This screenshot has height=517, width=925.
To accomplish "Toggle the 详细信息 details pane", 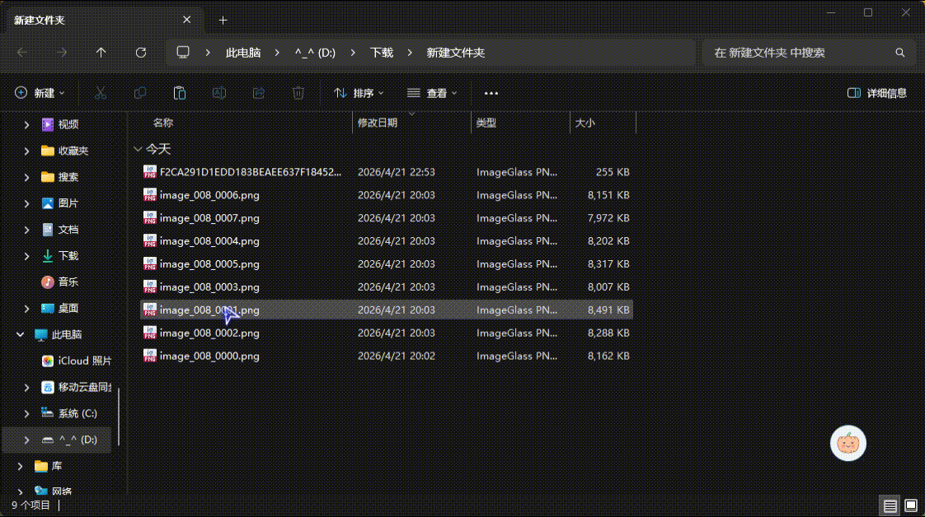I will pos(877,93).
